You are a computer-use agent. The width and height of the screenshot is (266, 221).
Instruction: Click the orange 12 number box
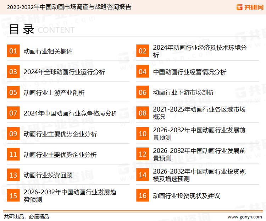[143, 154]
